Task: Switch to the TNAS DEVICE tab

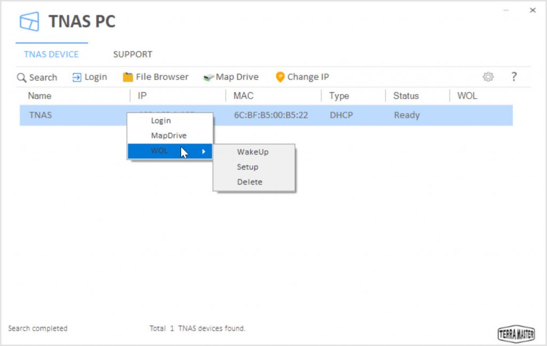Action: click(51, 54)
